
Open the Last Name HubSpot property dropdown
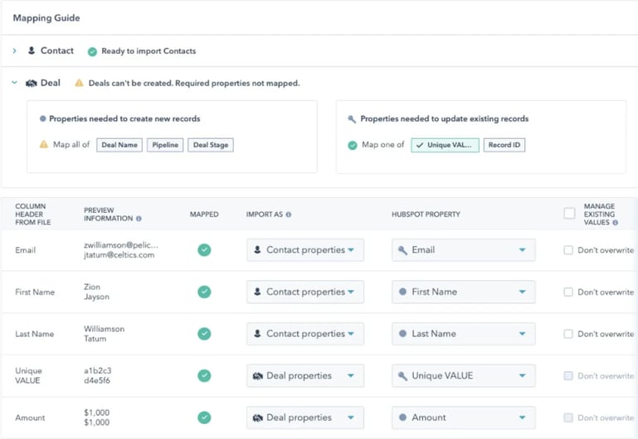(464, 334)
